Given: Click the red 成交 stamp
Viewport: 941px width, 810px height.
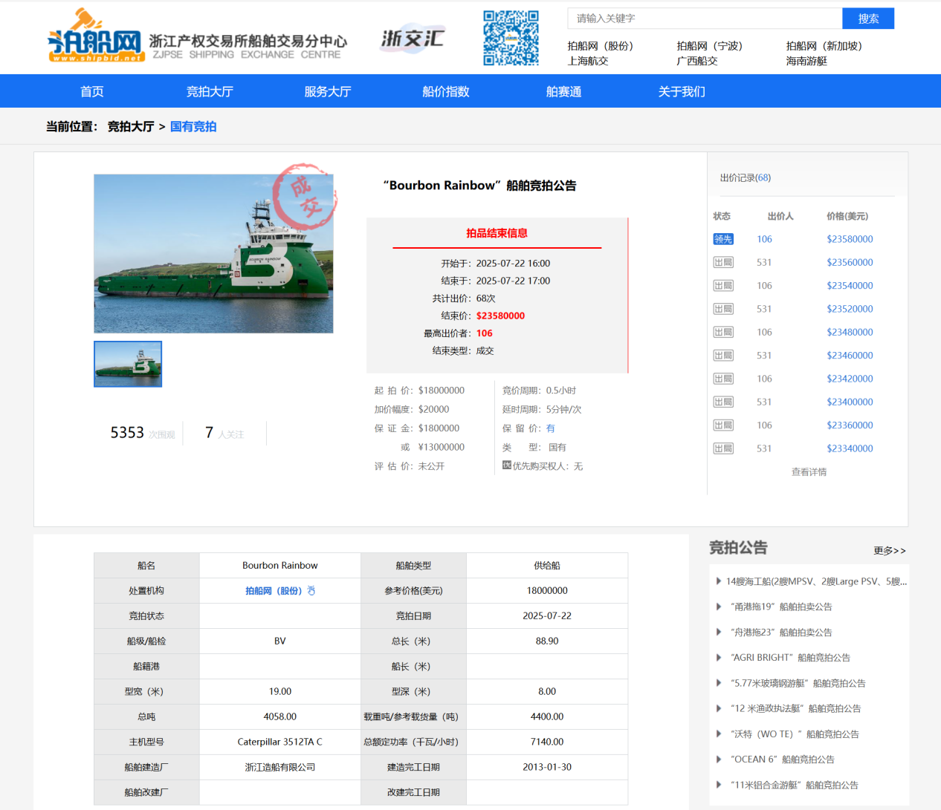Looking at the screenshot, I should pyautogui.click(x=304, y=197).
